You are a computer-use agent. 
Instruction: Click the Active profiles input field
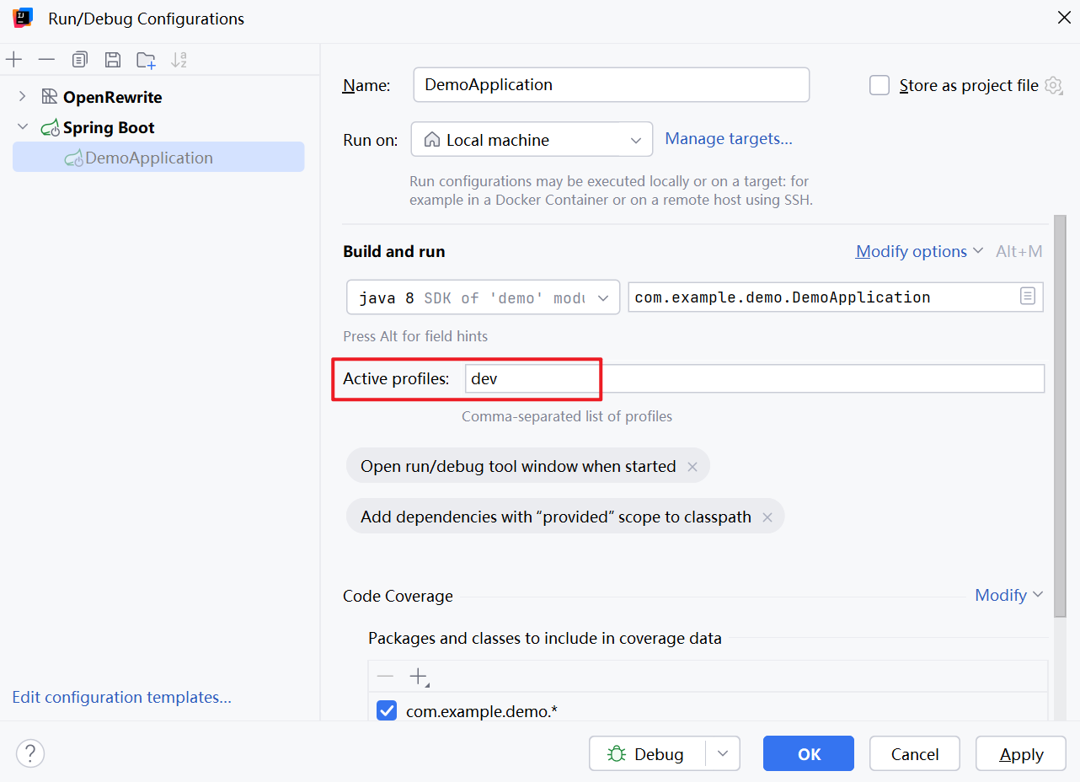coord(755,378)
